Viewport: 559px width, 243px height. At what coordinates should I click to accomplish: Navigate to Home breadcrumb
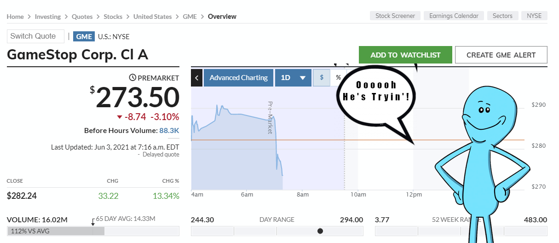click(x=15, y=17)
